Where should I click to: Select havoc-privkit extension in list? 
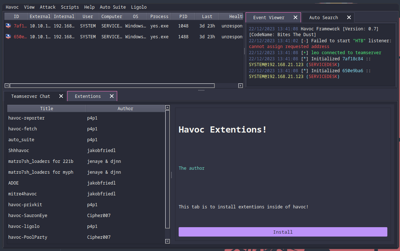25,205
